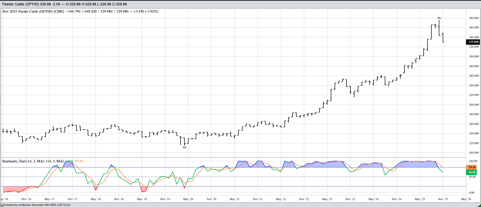Click the green 64.06 stochastic axis tag
The width and height of the screenshot is (481, 207).
pos(472,172)
